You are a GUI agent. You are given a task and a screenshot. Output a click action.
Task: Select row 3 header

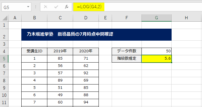coord(4,44)
